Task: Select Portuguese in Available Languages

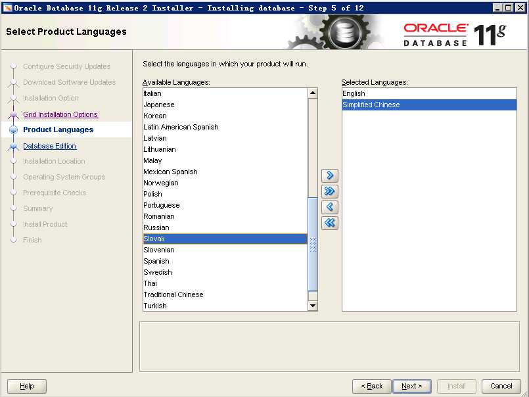Action: pyautogui.click(x=225, y=205)
